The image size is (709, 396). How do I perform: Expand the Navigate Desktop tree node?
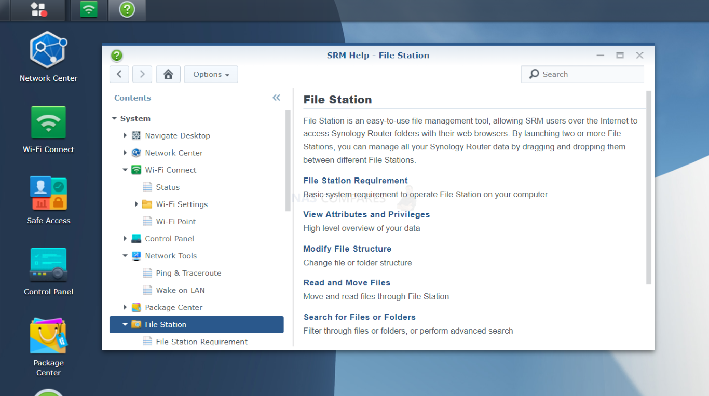pyautogui.click(x=125, y=135)
